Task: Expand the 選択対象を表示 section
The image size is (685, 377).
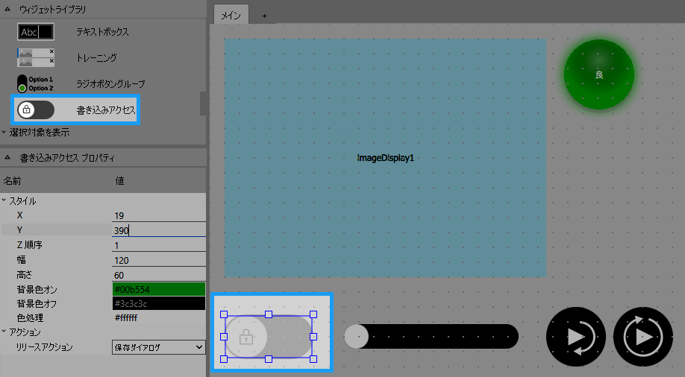Action: [x=4, y=133]
